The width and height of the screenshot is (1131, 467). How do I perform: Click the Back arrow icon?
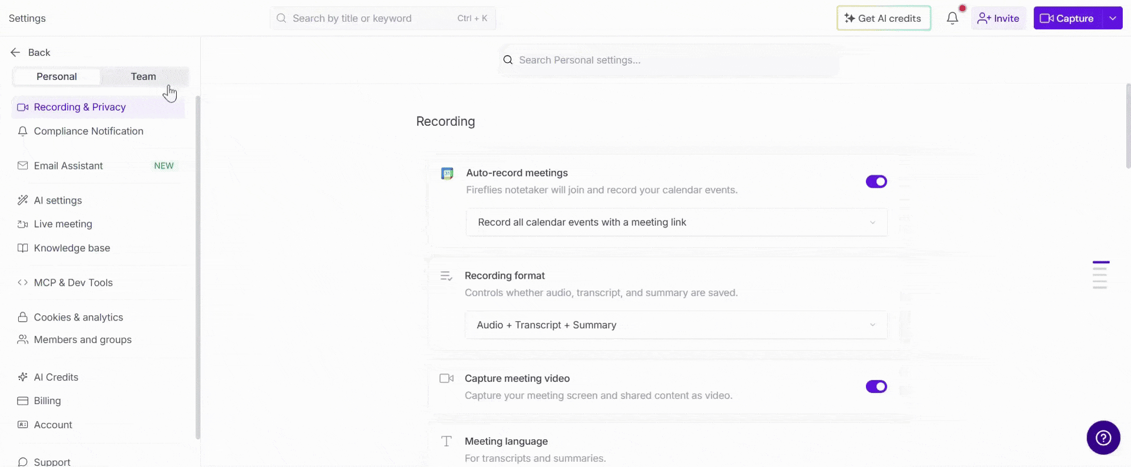coord(15,52)
